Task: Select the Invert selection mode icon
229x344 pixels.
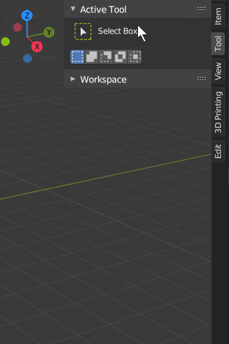Action: click(120, 57)
